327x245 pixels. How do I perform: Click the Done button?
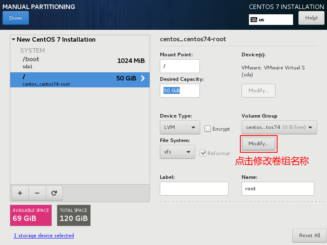(x=16, y=18)
